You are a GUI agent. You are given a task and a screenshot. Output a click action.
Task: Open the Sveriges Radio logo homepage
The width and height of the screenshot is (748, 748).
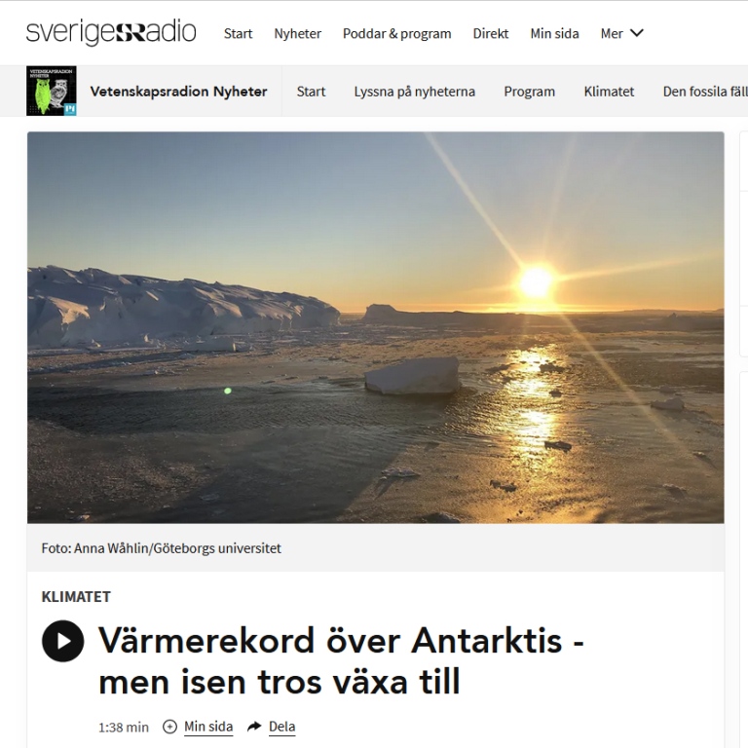111,32
